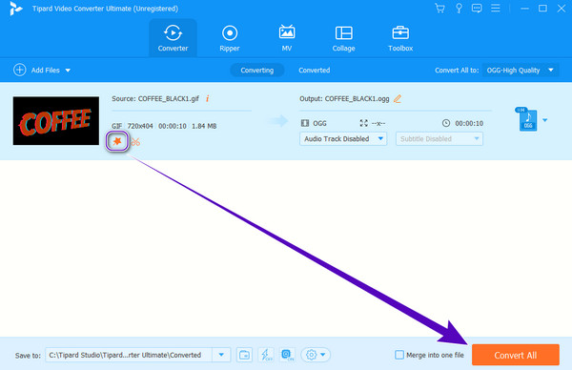Open the shopping cart purchase icon
This screenshot has height=370, width=572.
[x=439, y=8]
